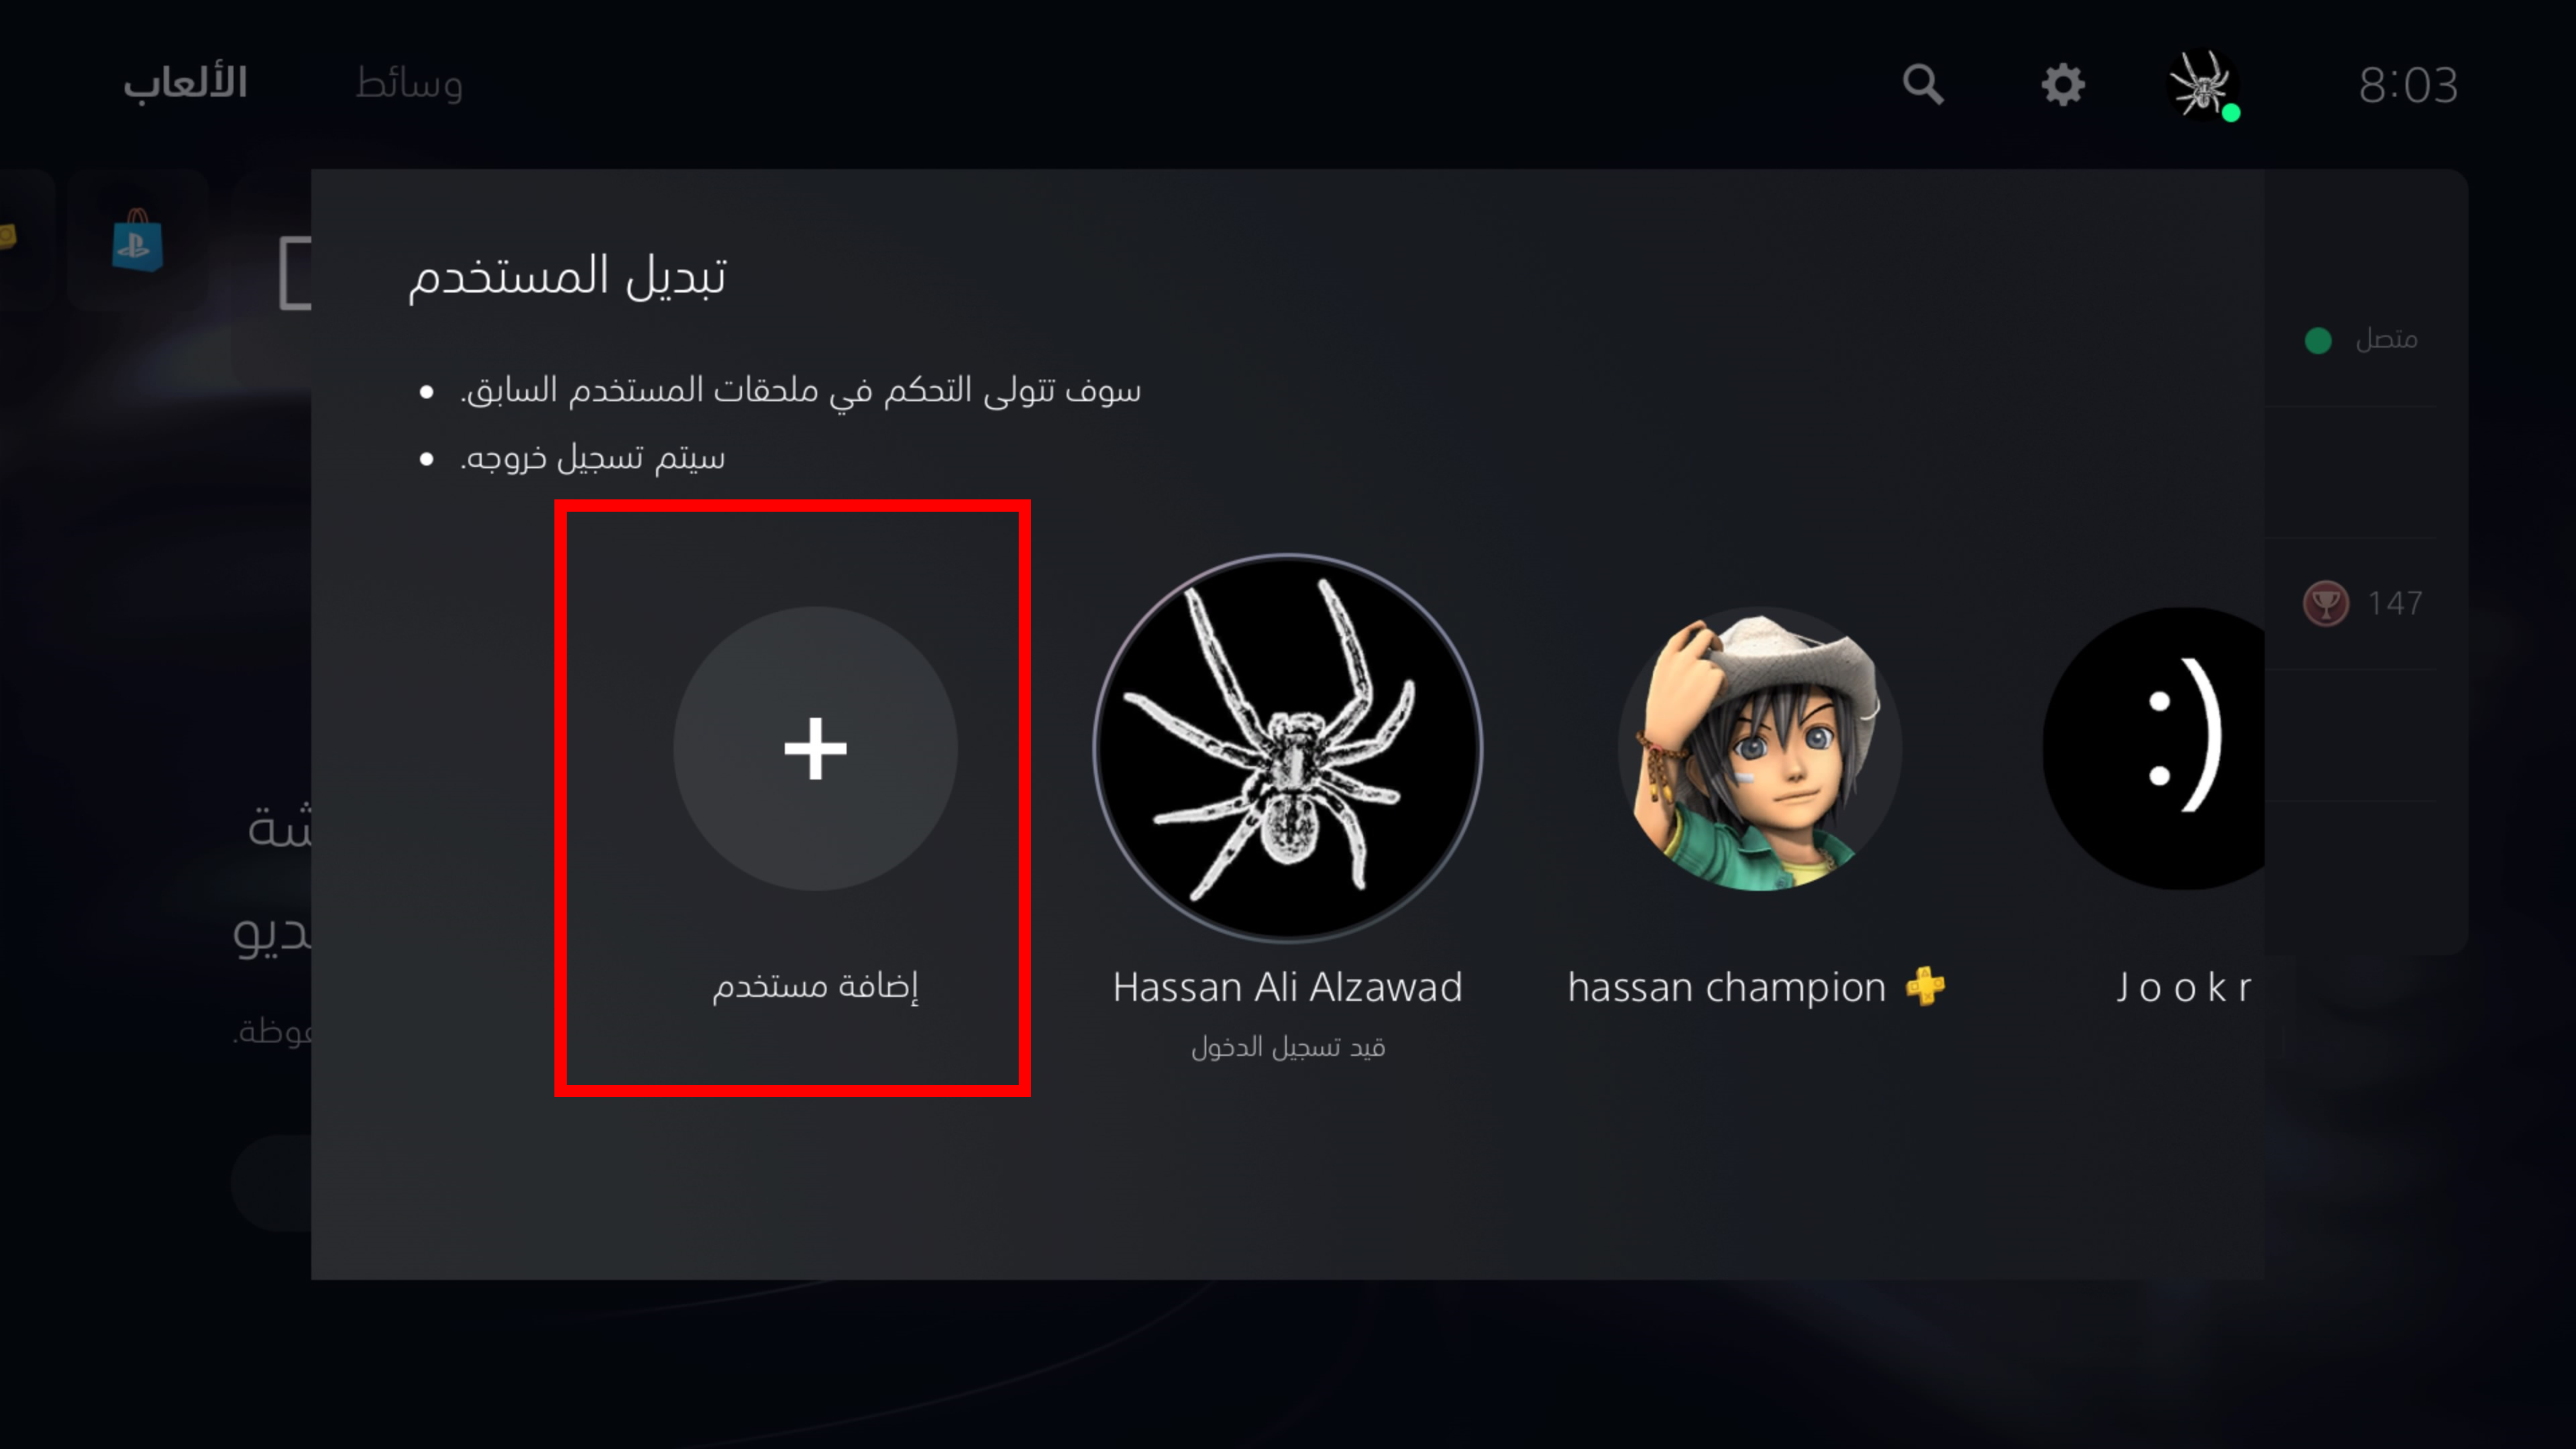Click the PS Plus badge beside hassan champion

1925,986
